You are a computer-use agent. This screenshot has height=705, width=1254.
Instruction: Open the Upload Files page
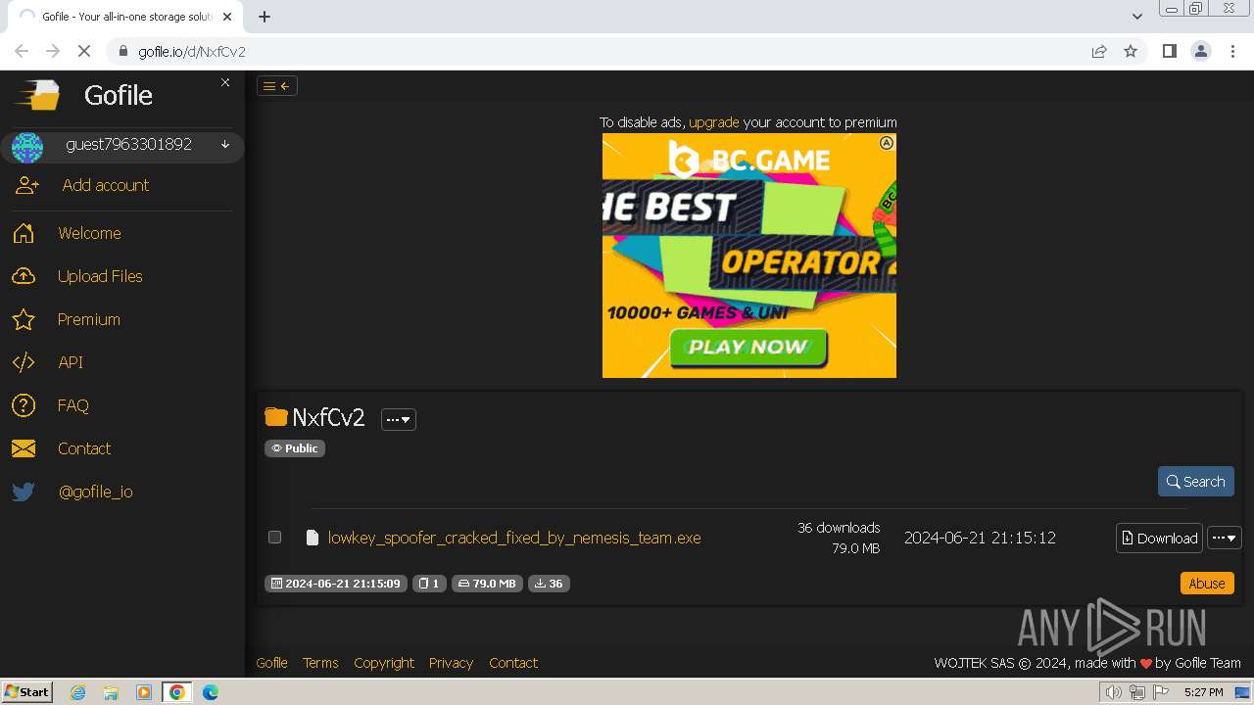100,276
